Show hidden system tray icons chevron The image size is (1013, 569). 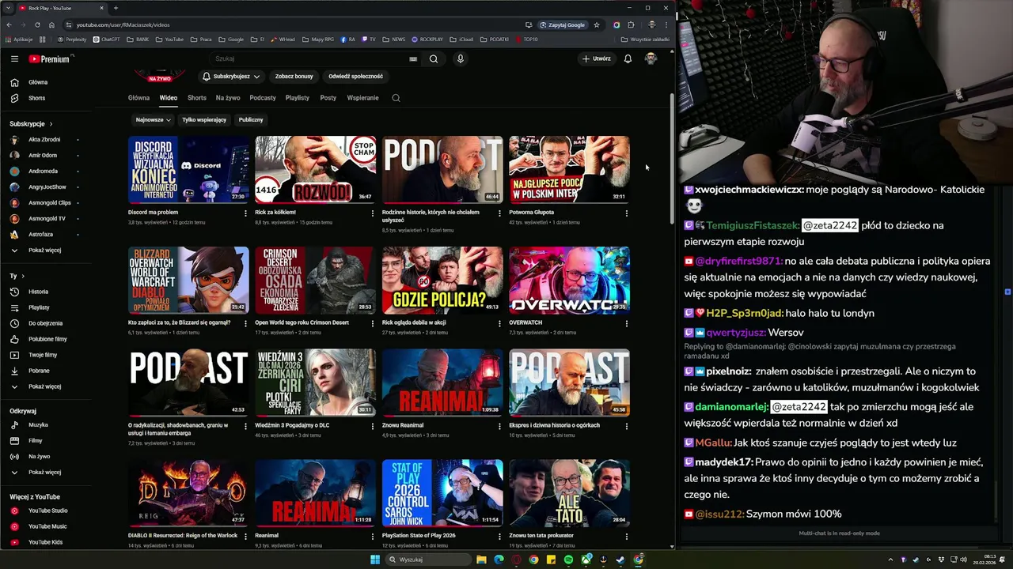[890, 560]
